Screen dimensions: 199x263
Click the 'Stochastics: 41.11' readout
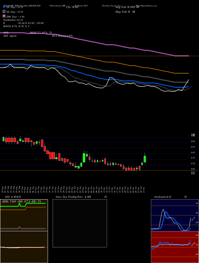point(13,20)
